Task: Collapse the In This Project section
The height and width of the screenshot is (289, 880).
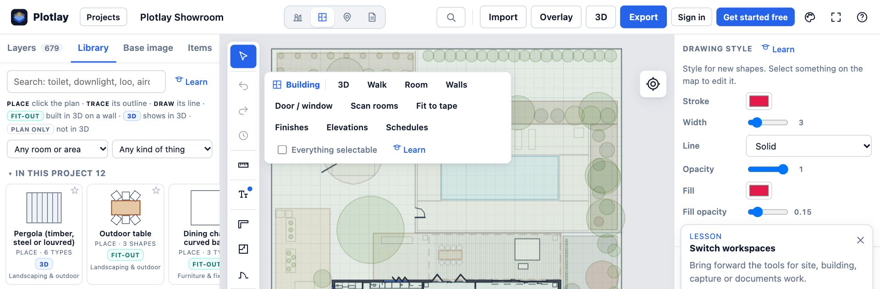Action: pos(57,173)
